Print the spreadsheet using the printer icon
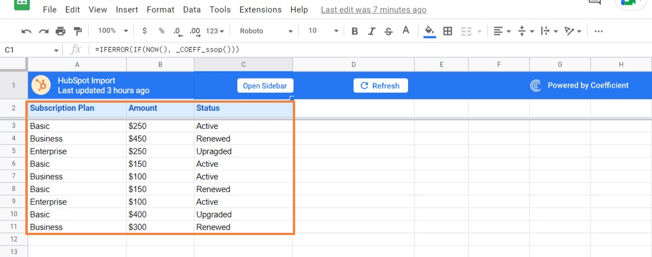Screen dimensions: 652x257 pyautogui.click(x=61, y=31)
